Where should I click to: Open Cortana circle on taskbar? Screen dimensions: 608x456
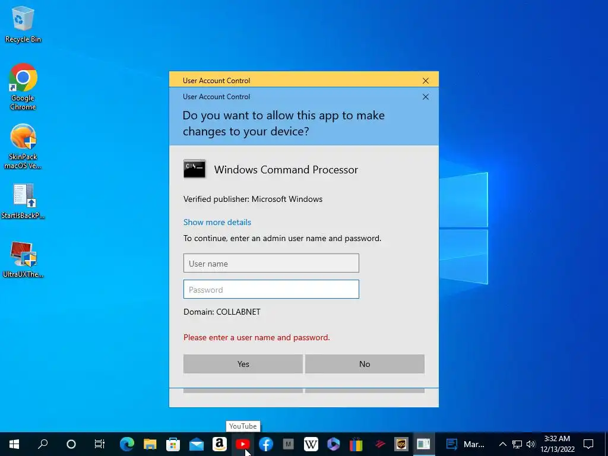pyautogui.click(x=71, y=444)
